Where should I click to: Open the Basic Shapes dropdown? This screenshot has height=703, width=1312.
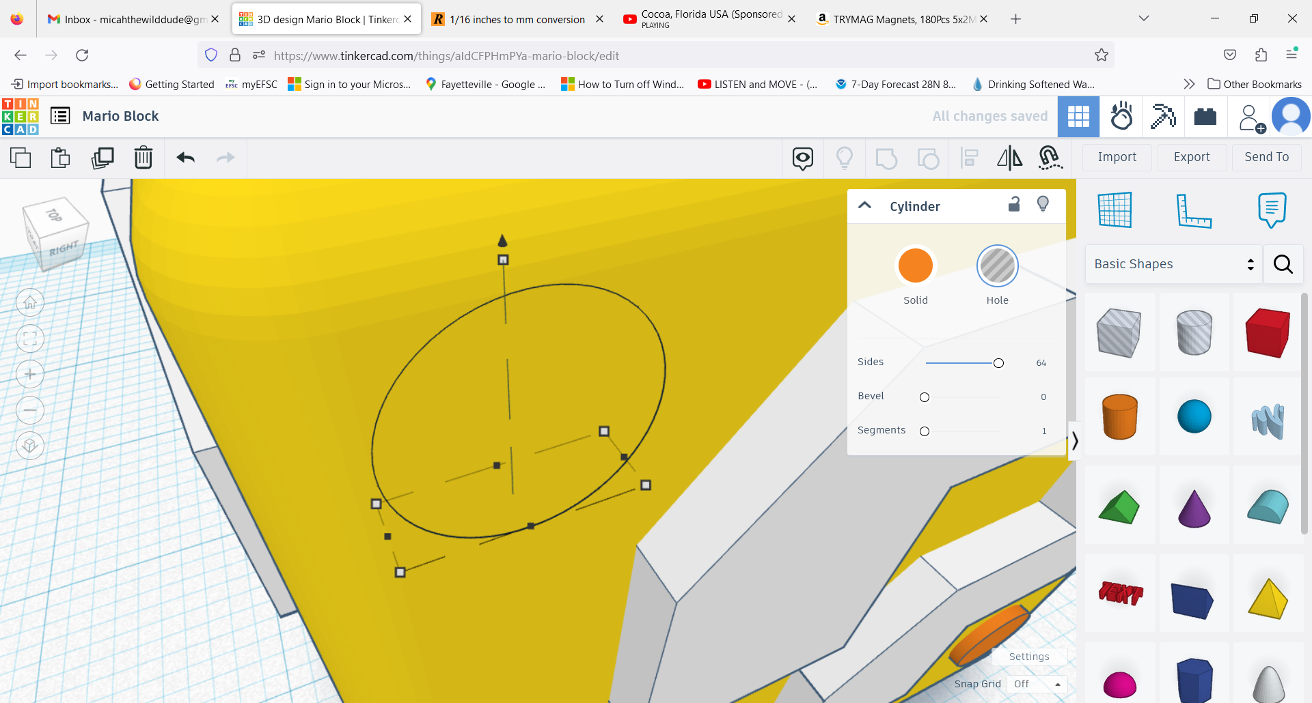[1172, 264]
